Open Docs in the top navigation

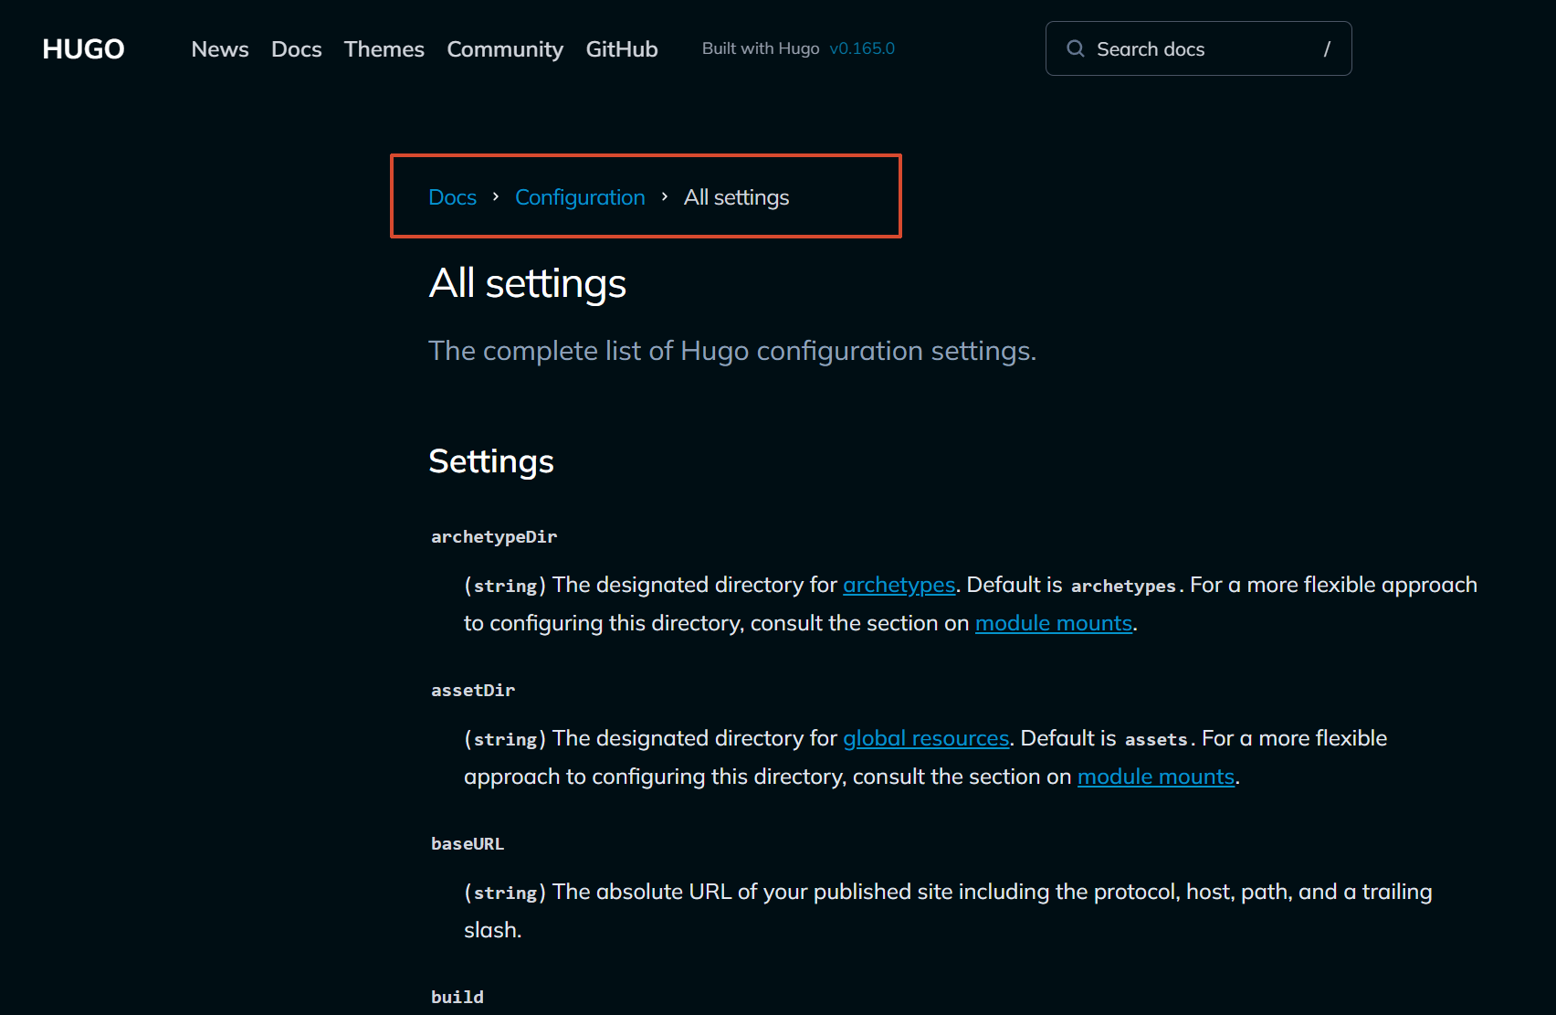click(297, 49)
